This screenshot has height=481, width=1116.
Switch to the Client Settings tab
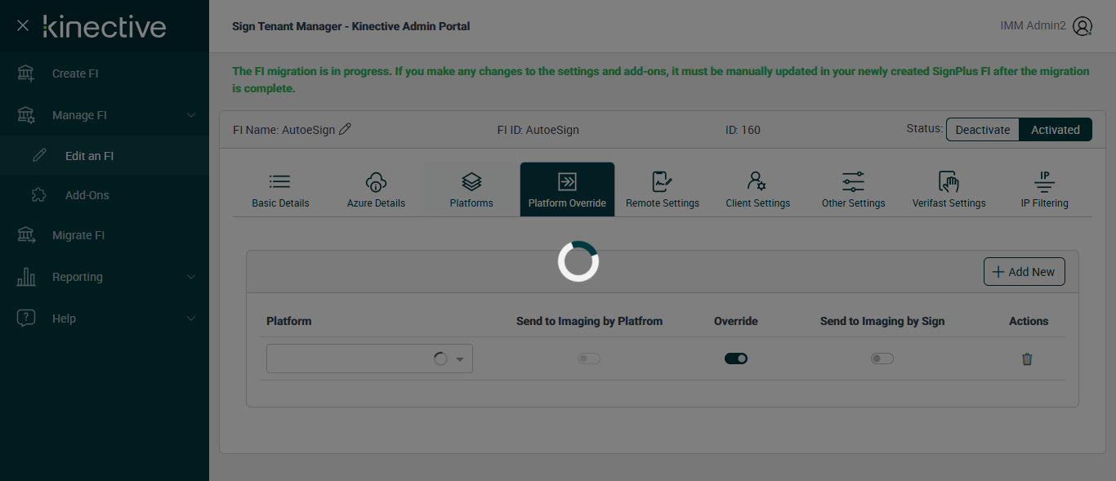point(757,189)
